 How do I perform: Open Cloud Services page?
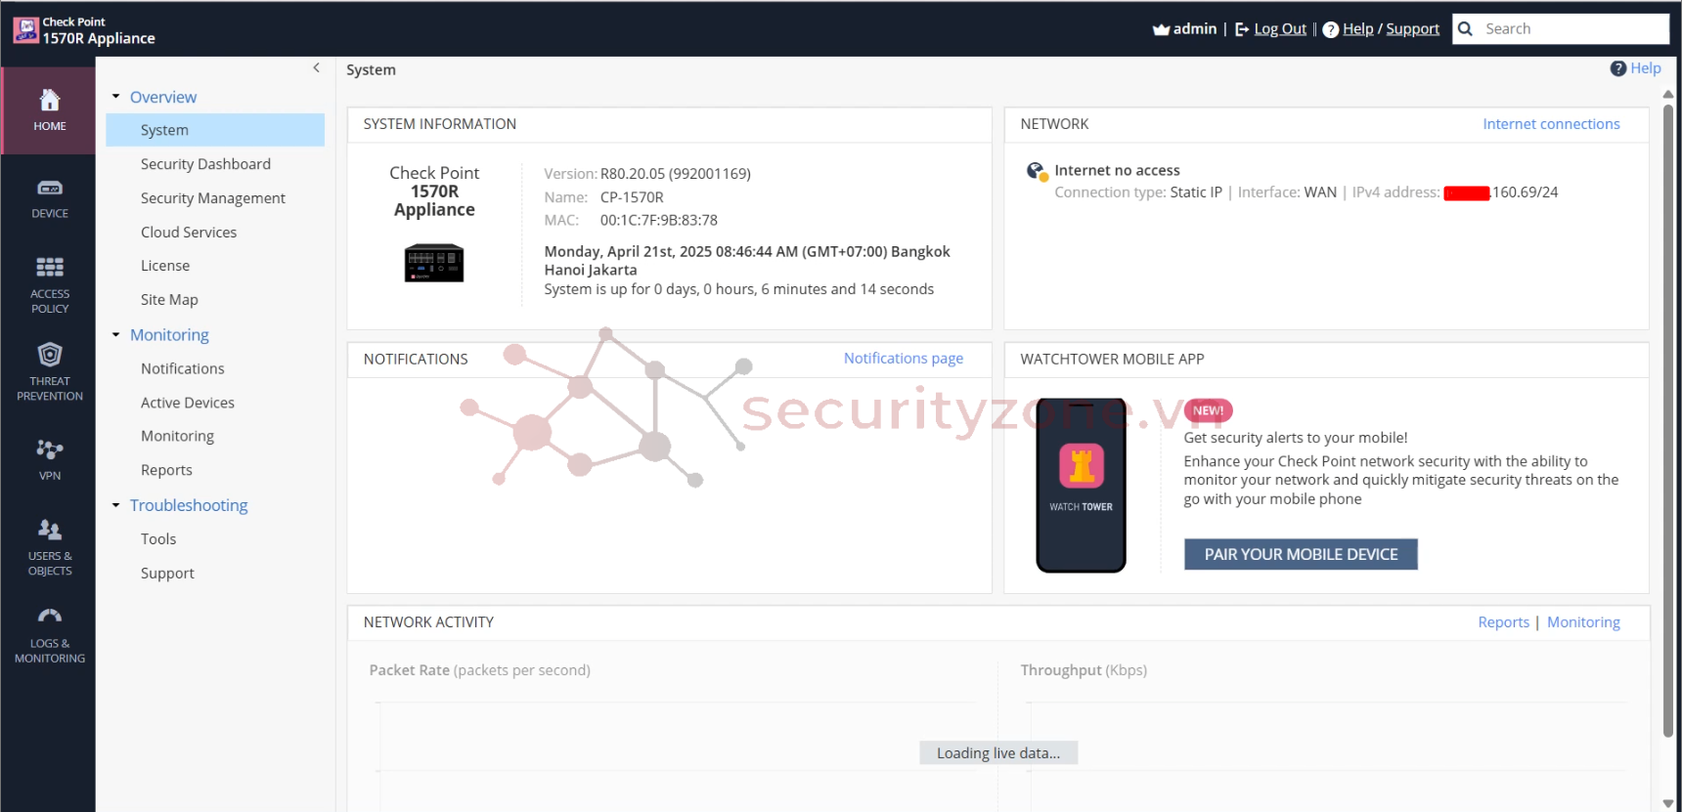point(189,233)
